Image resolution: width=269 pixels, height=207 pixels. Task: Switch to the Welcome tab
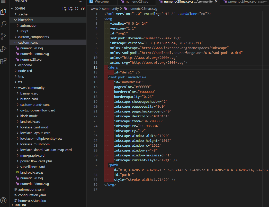102,2
